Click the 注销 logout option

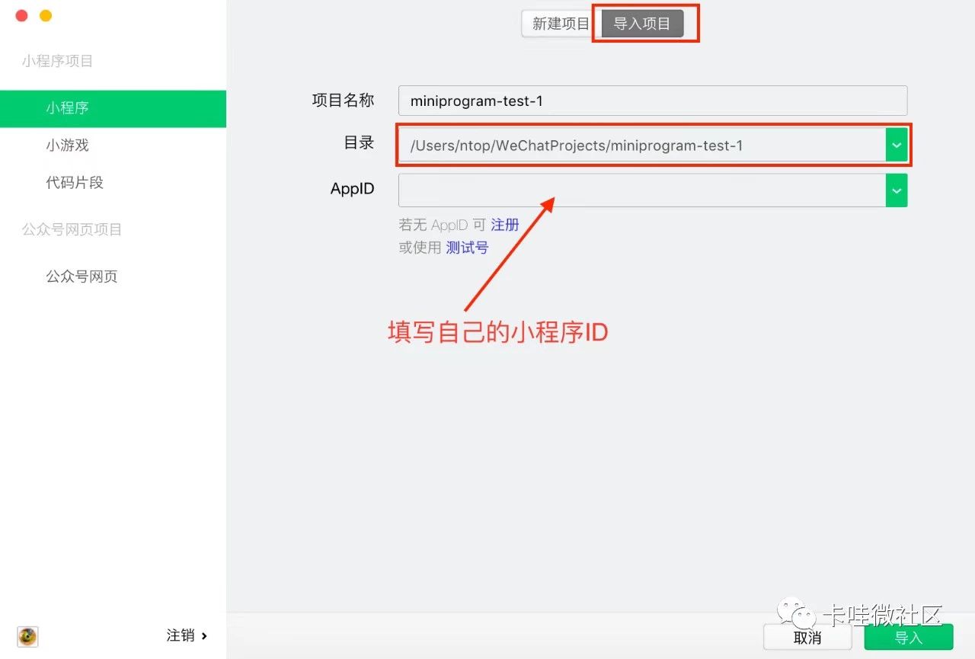click(x=187, y=635)
